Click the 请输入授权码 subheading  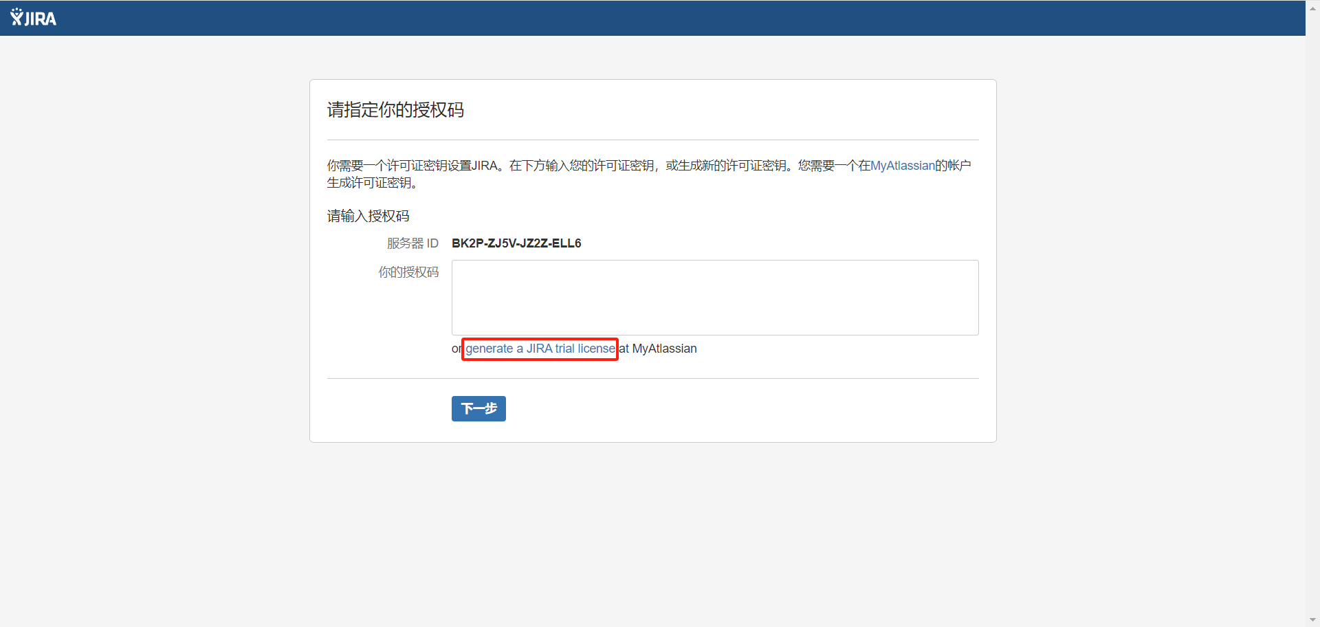(x=368, y=216)
